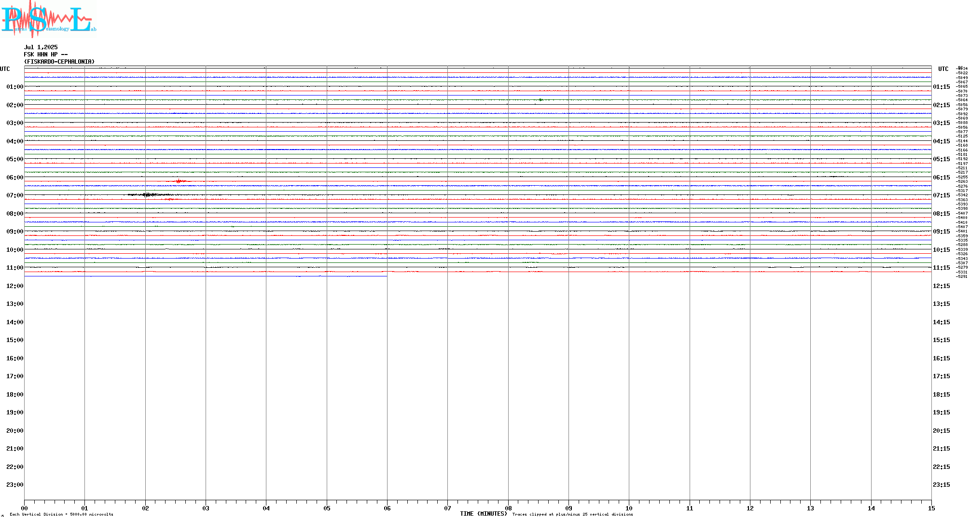Image resolution: width=970 pixels, height=521 pixels.
Task: Select the '09:00' hour label
Action: tap(15, 232)
